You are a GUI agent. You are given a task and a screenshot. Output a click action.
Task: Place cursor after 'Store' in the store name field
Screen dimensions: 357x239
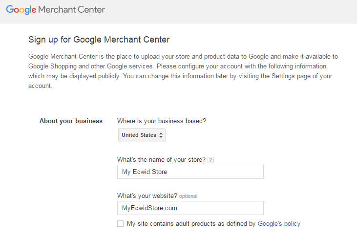click(x=168, y=172)
